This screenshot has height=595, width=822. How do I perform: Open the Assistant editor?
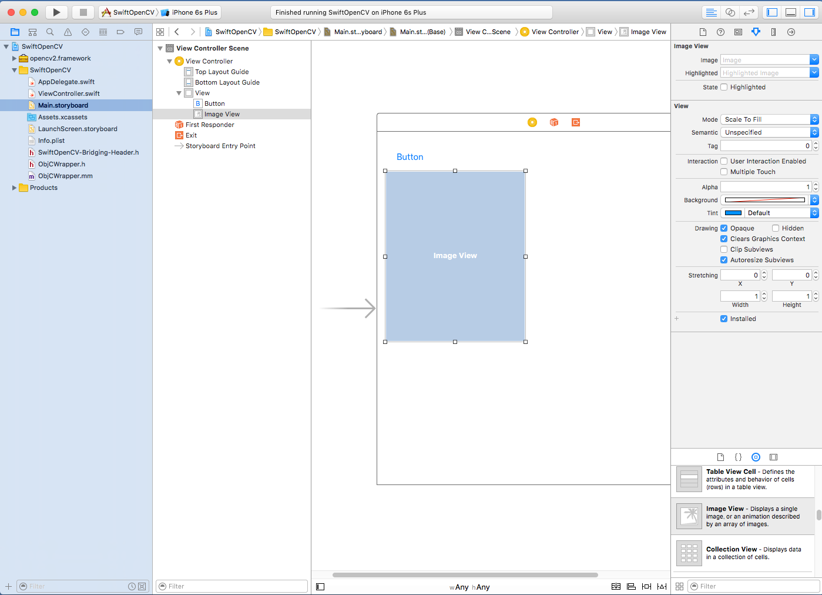pos(730,12)
